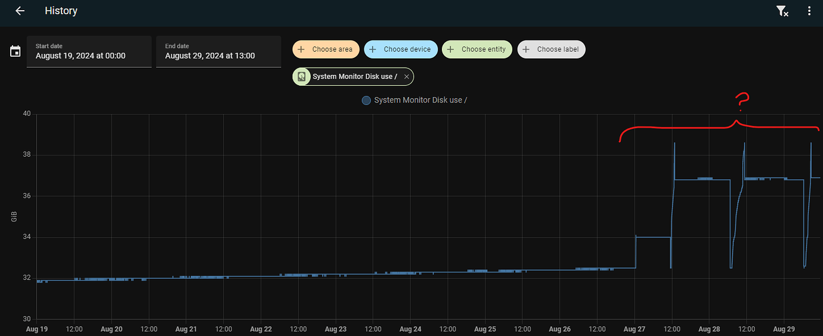This screenshot has width=823, height=336.
Task: Click the 32 value on y-axis
Action: [26, 278]
